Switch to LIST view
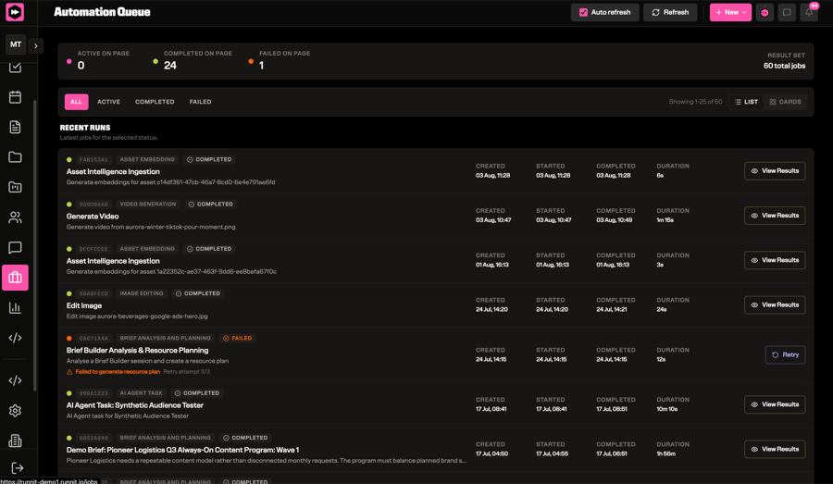The image size is (833, 484). (746, 102)
